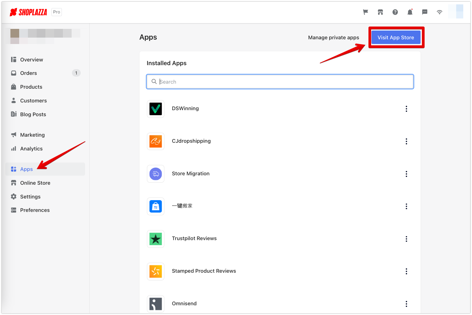Click the Settings gear icon
This screenshot has height=315, width=472.
14,196
